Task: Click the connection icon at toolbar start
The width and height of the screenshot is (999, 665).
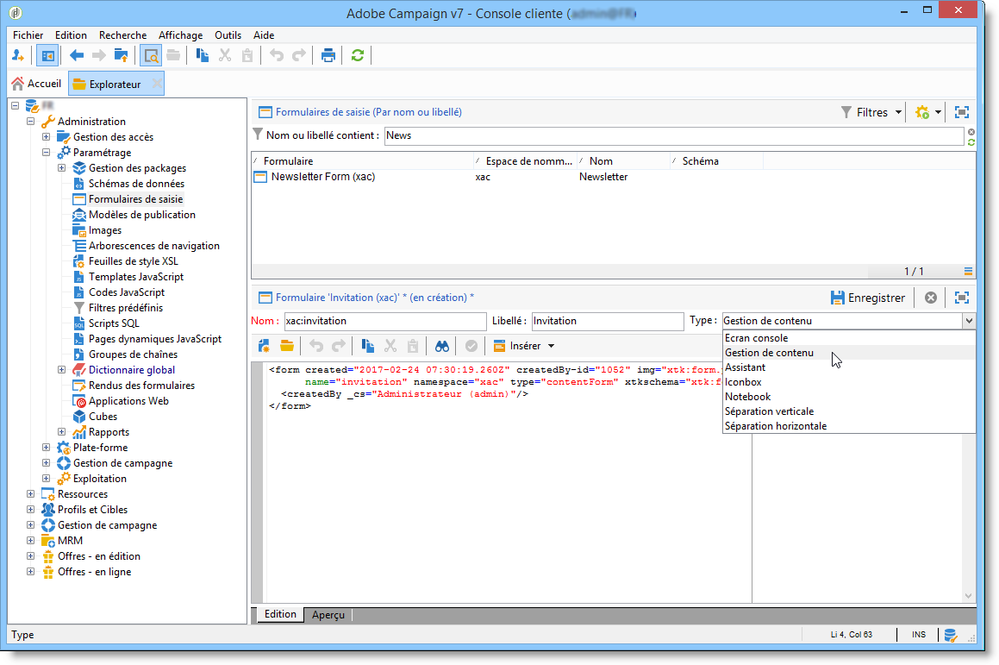Action: click(x=18, y=55)
